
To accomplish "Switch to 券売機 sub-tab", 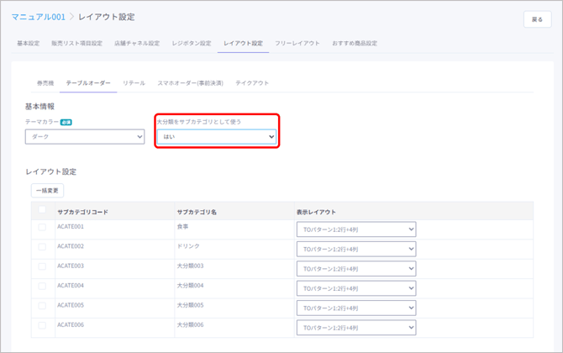I will coord(45,83).
